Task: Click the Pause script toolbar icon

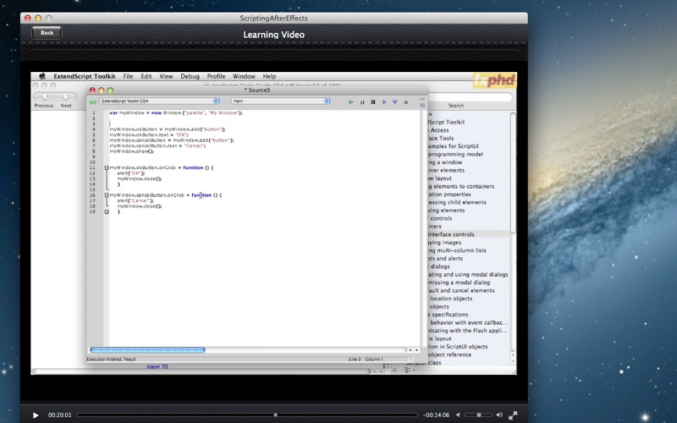Action: [x=362, y=102]
